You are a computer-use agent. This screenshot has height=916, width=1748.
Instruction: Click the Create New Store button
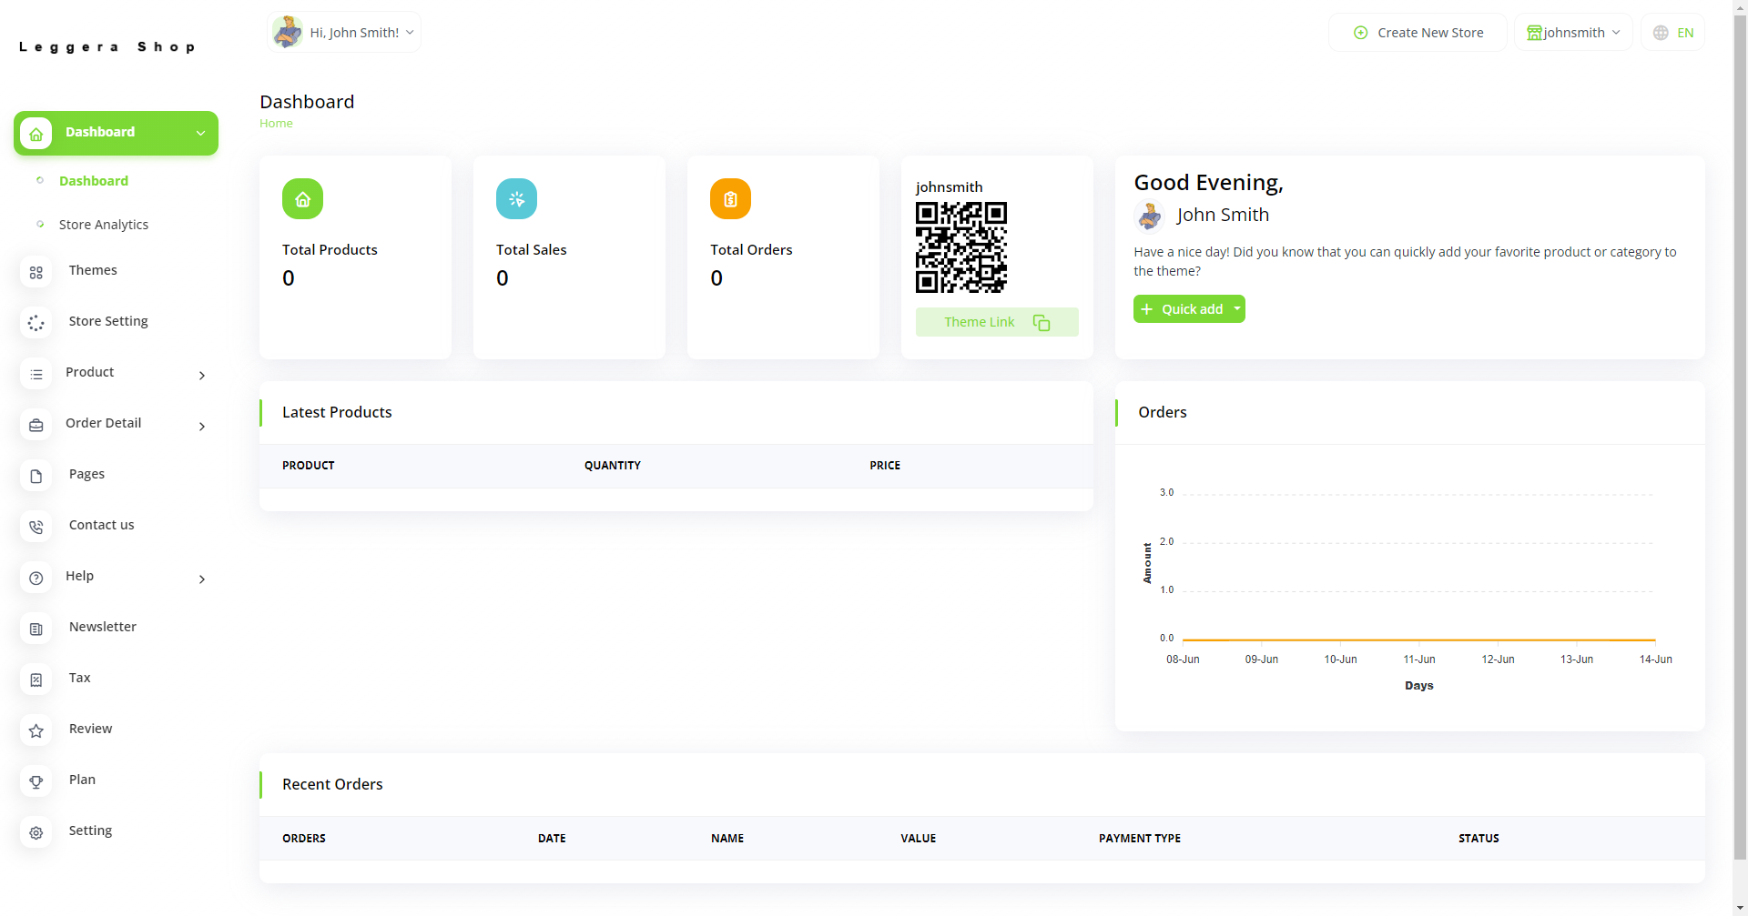click(x=1418, y=33)
